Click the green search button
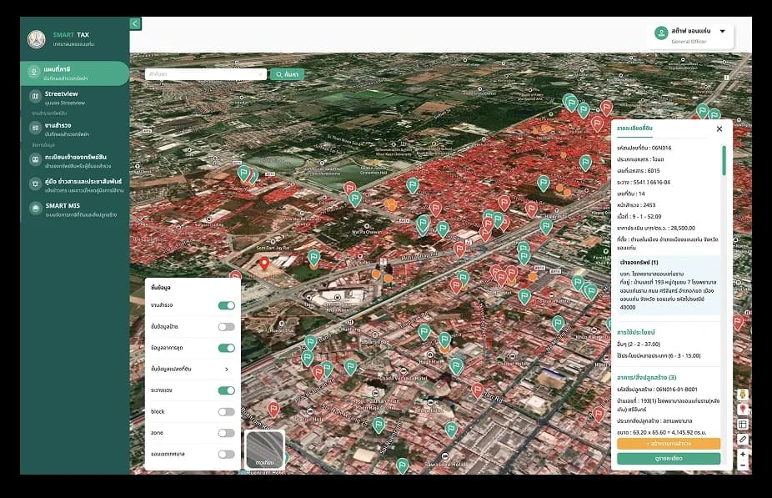This screenshot has width=772, height=498. 287,74
